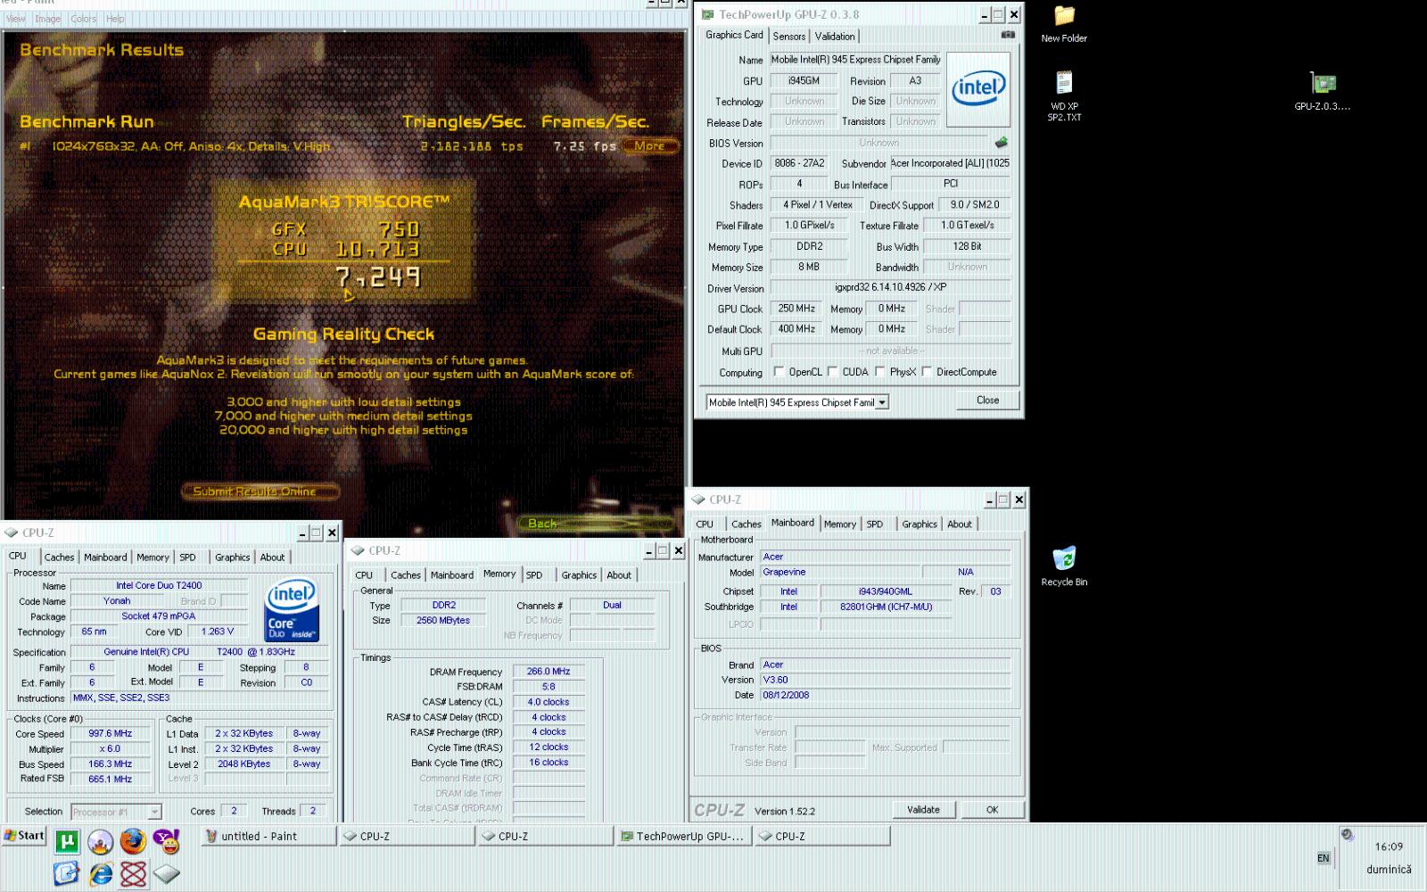Screen dimensions: 1427x892
Task: Click the Intel Core Duo logo in CPU-Z
Action: pos(293,611)
